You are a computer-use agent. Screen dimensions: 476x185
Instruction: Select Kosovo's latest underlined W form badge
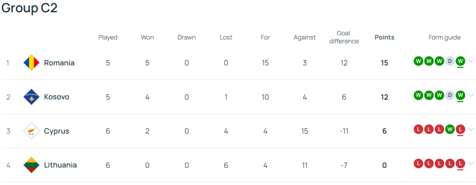click(x=461, y=96)
